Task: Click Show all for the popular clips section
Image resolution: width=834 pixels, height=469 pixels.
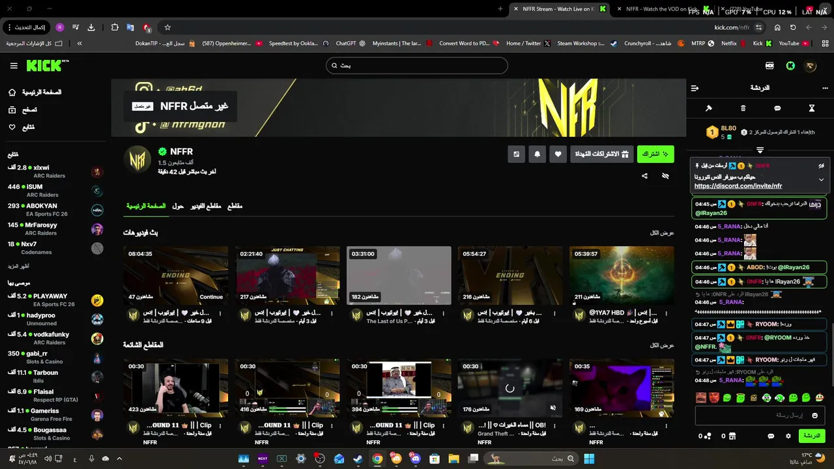Action: coord(662,345)
